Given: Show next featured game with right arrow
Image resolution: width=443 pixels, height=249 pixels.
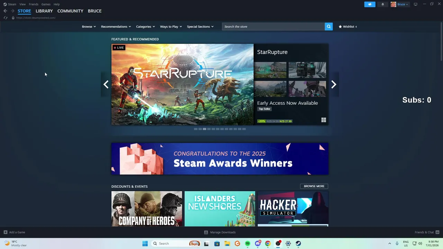Looking at the screenshot, I should [x=334, y=84].
